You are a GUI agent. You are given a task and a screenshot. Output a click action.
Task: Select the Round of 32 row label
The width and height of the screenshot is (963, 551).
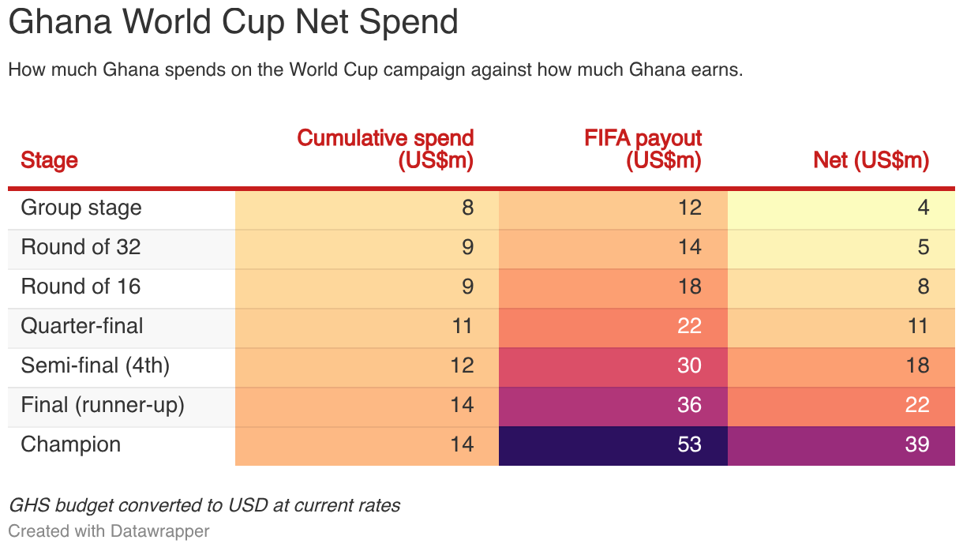tap(81, 247)
